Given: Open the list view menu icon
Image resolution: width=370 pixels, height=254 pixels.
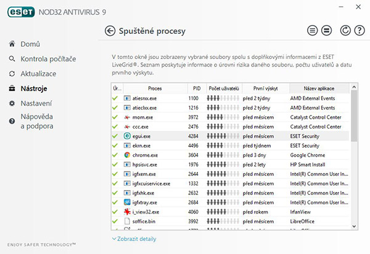Looking at the screenshot, I should 312,30.
